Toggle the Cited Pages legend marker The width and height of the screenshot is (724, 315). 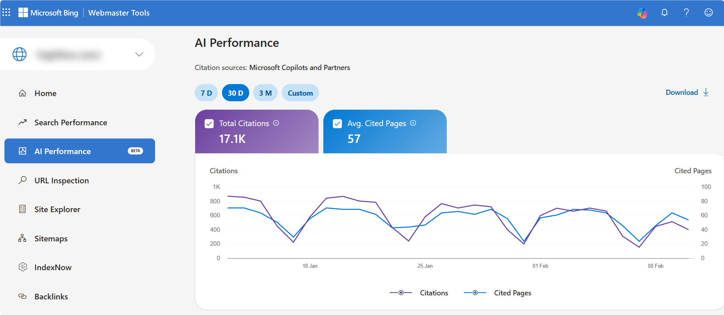point(475,293)
